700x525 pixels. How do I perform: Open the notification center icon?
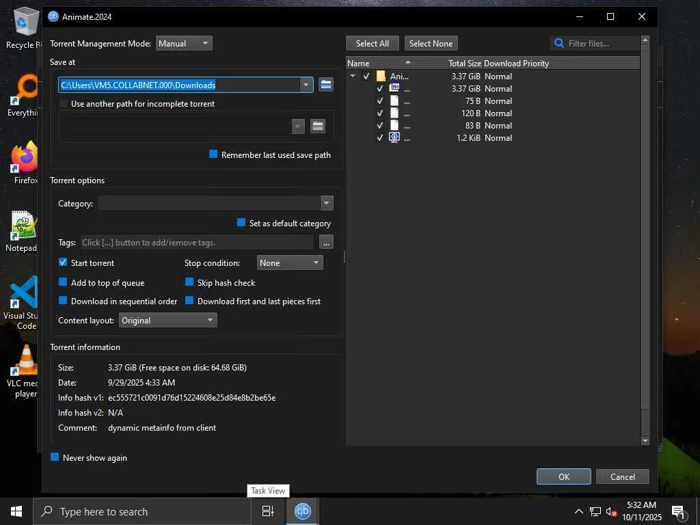678,512
